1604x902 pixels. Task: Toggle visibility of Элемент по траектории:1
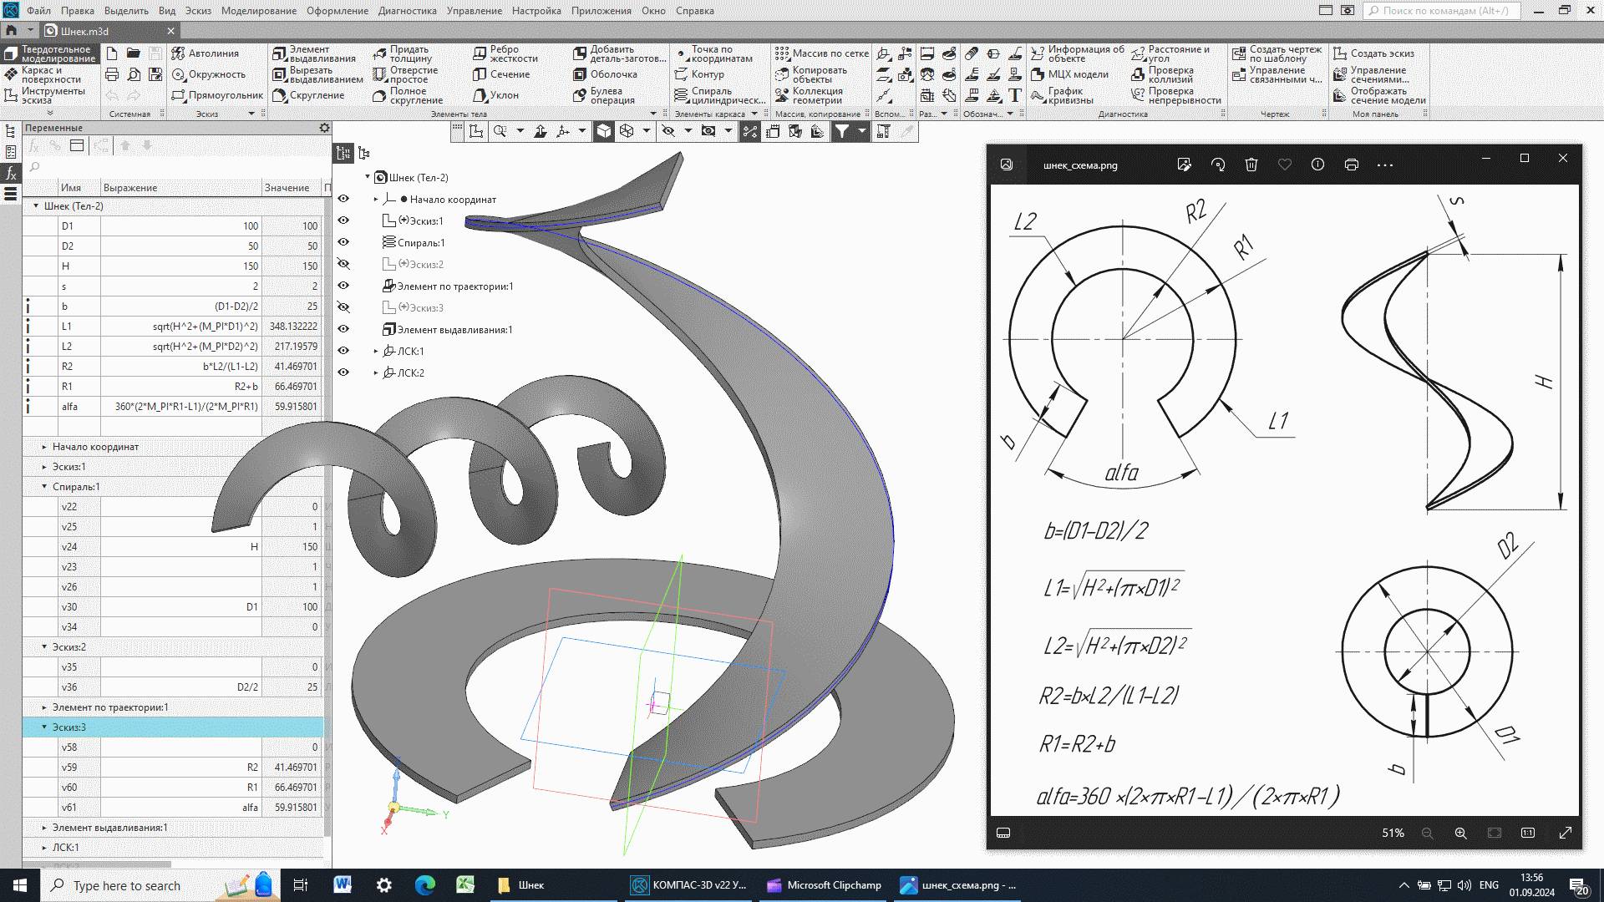[x=345, y=286]
